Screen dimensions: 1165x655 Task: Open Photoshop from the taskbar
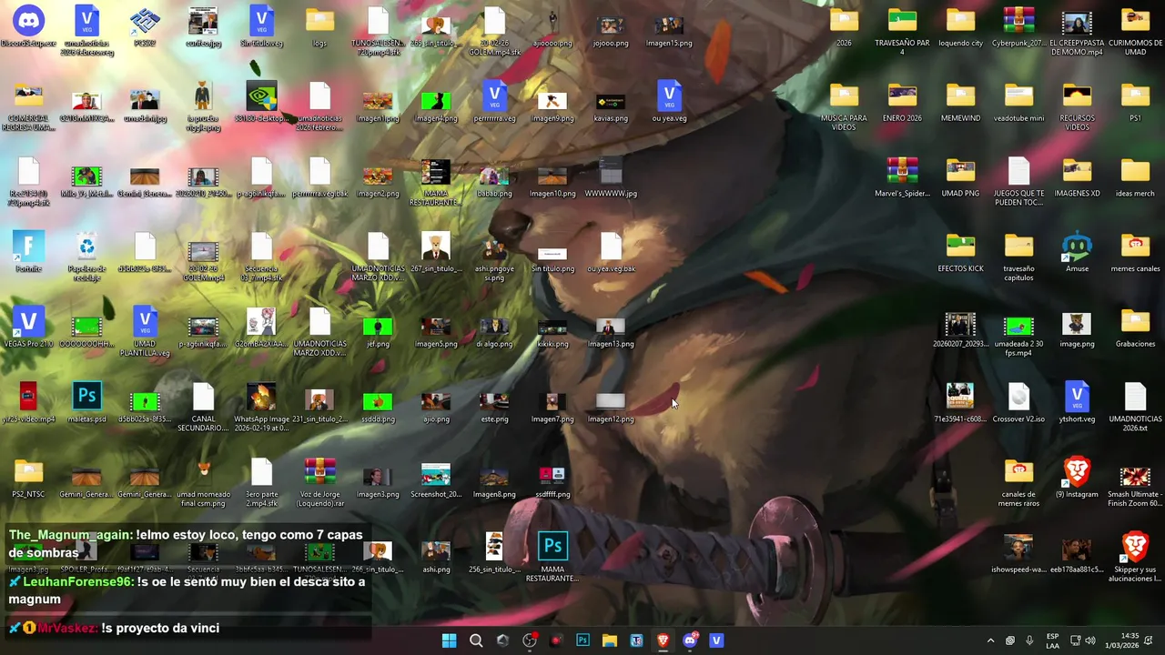[582, 640]
